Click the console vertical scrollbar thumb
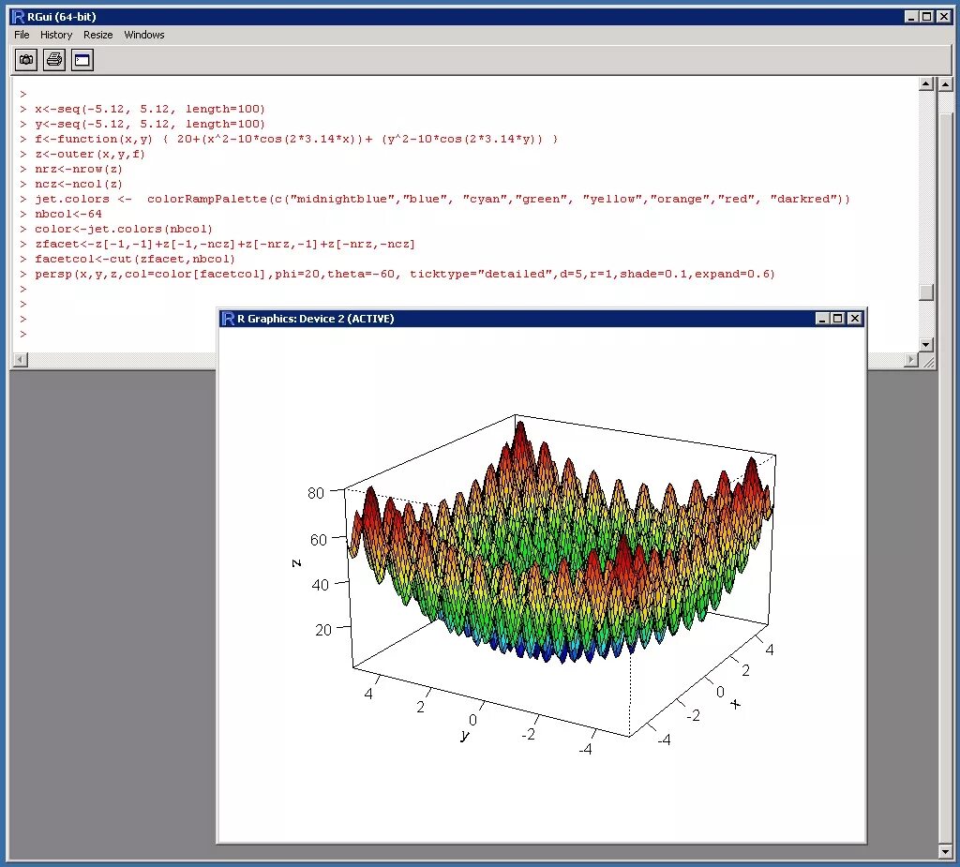Image resolution: width=960 pixels, height=867 pixels. coord(926,292)
